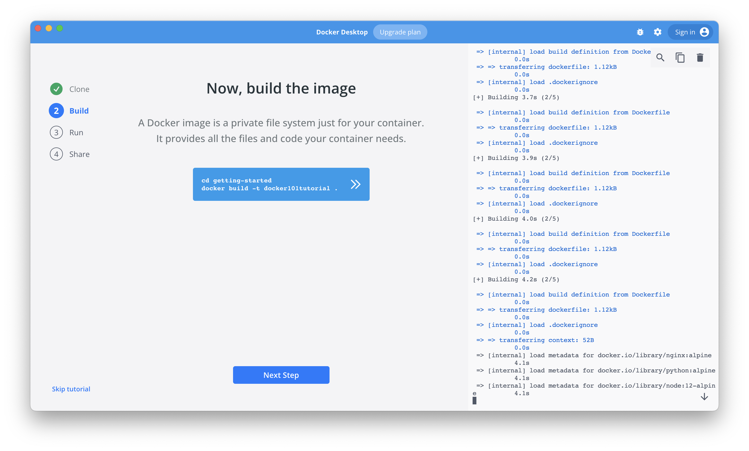The image size is (749, 451).
Task: Click the Sign in button
Action: [x=685, y=32]
